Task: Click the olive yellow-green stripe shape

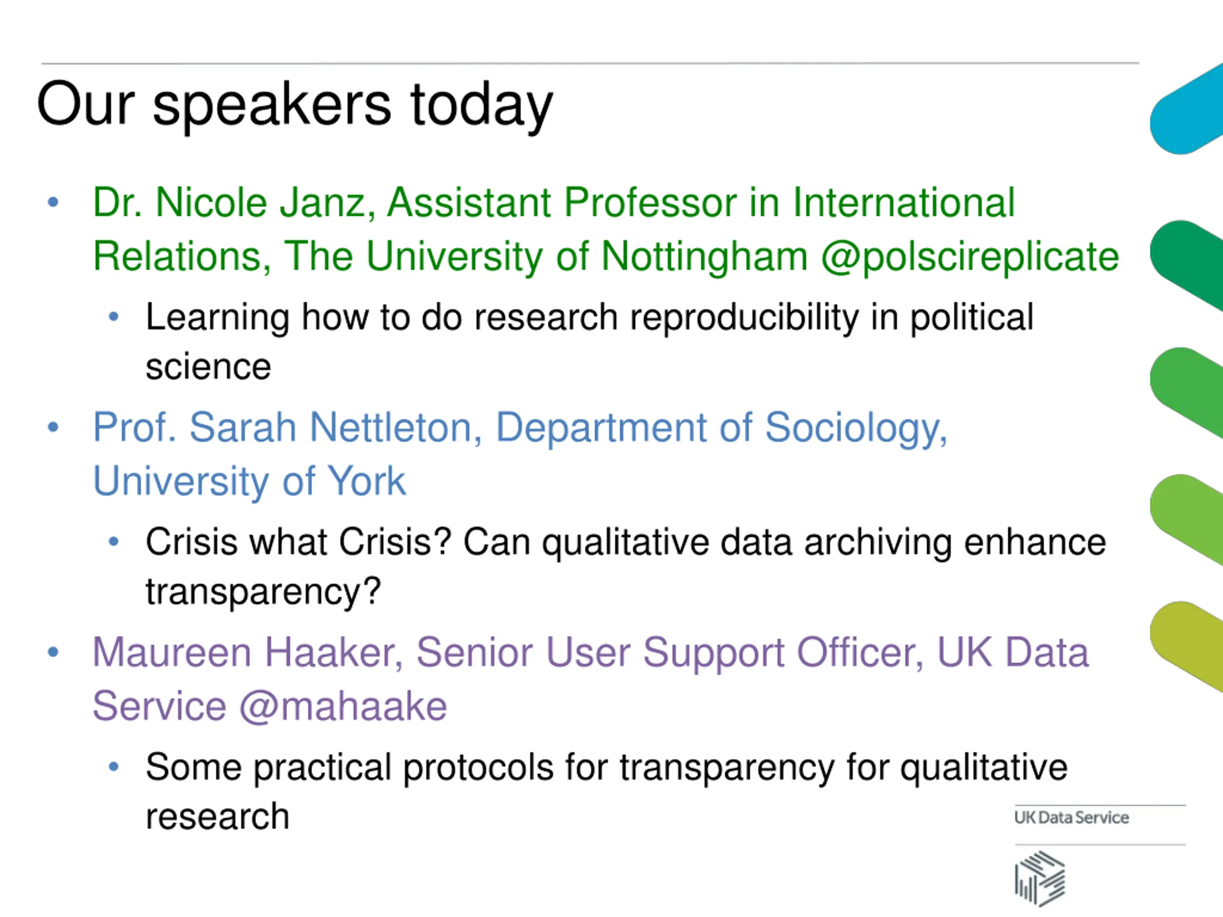Action: [1187, 647]
